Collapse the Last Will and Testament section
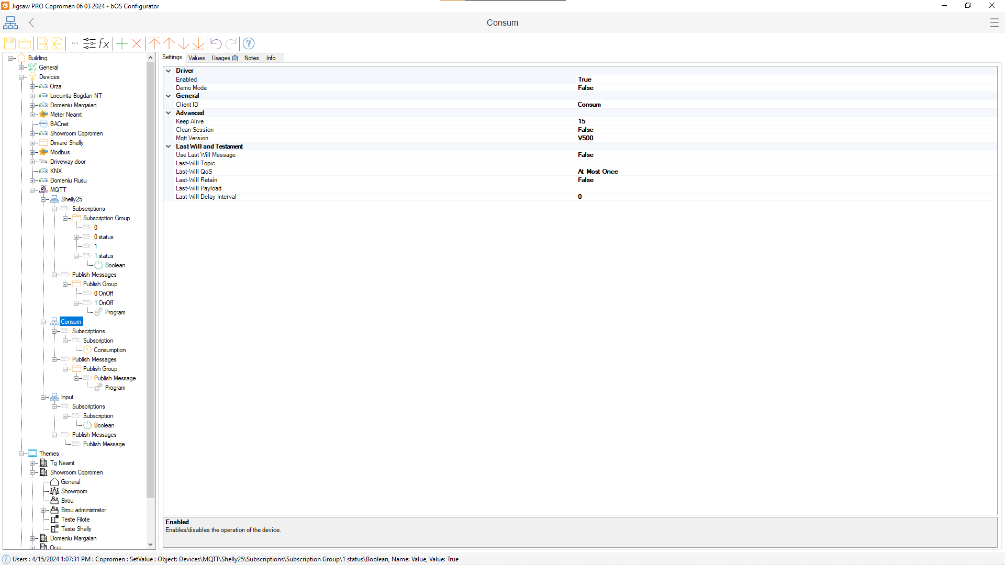The image size is (1005, 565). click(x=169, y=146)
